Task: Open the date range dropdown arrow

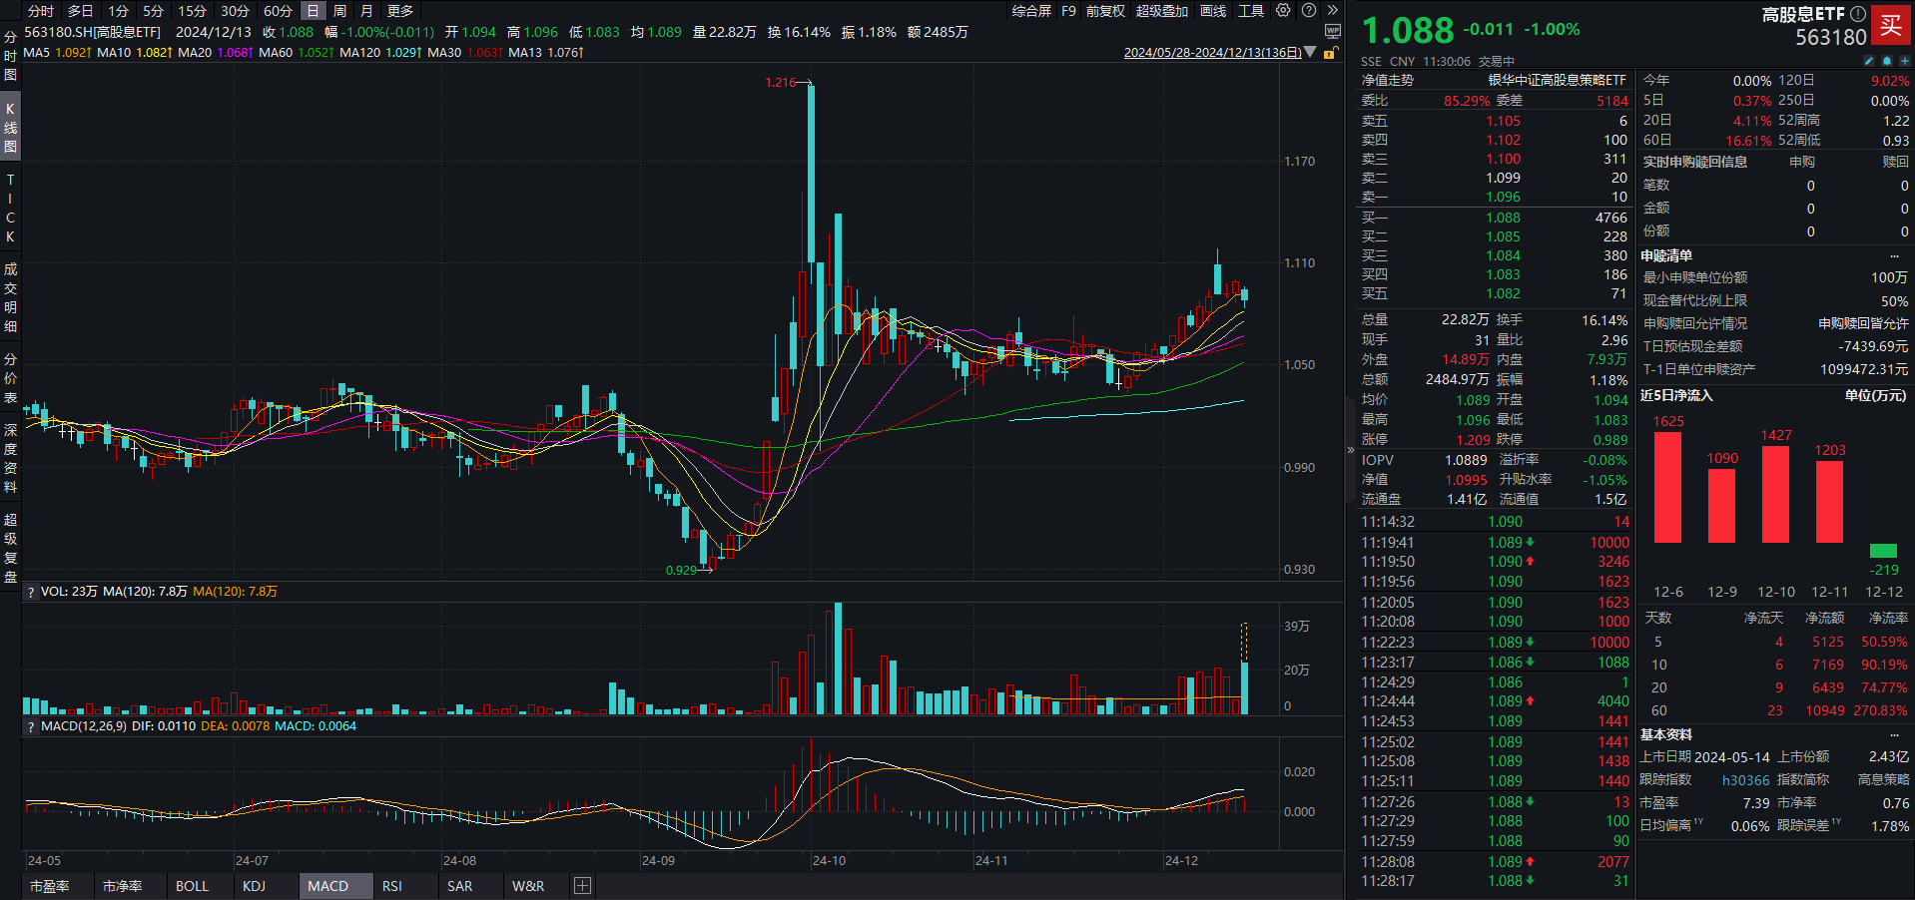Action: click(1311, 53)
